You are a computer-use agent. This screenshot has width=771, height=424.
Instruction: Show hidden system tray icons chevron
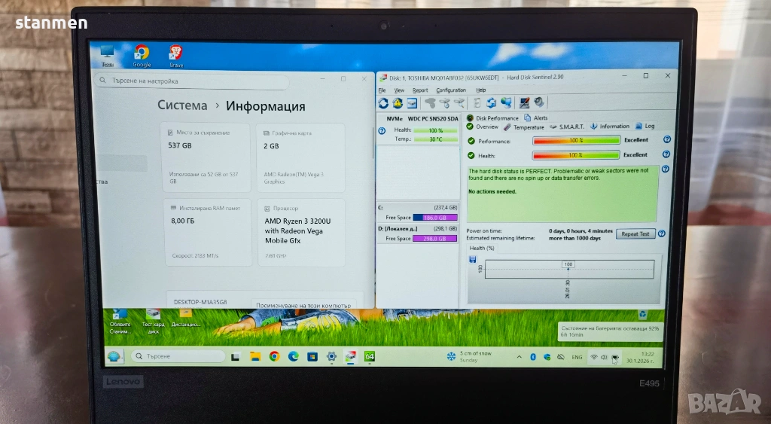[520, 356]
